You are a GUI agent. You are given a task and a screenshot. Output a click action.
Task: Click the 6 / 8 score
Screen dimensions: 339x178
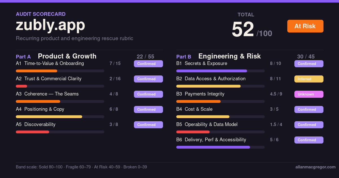[x=114, y=109]
